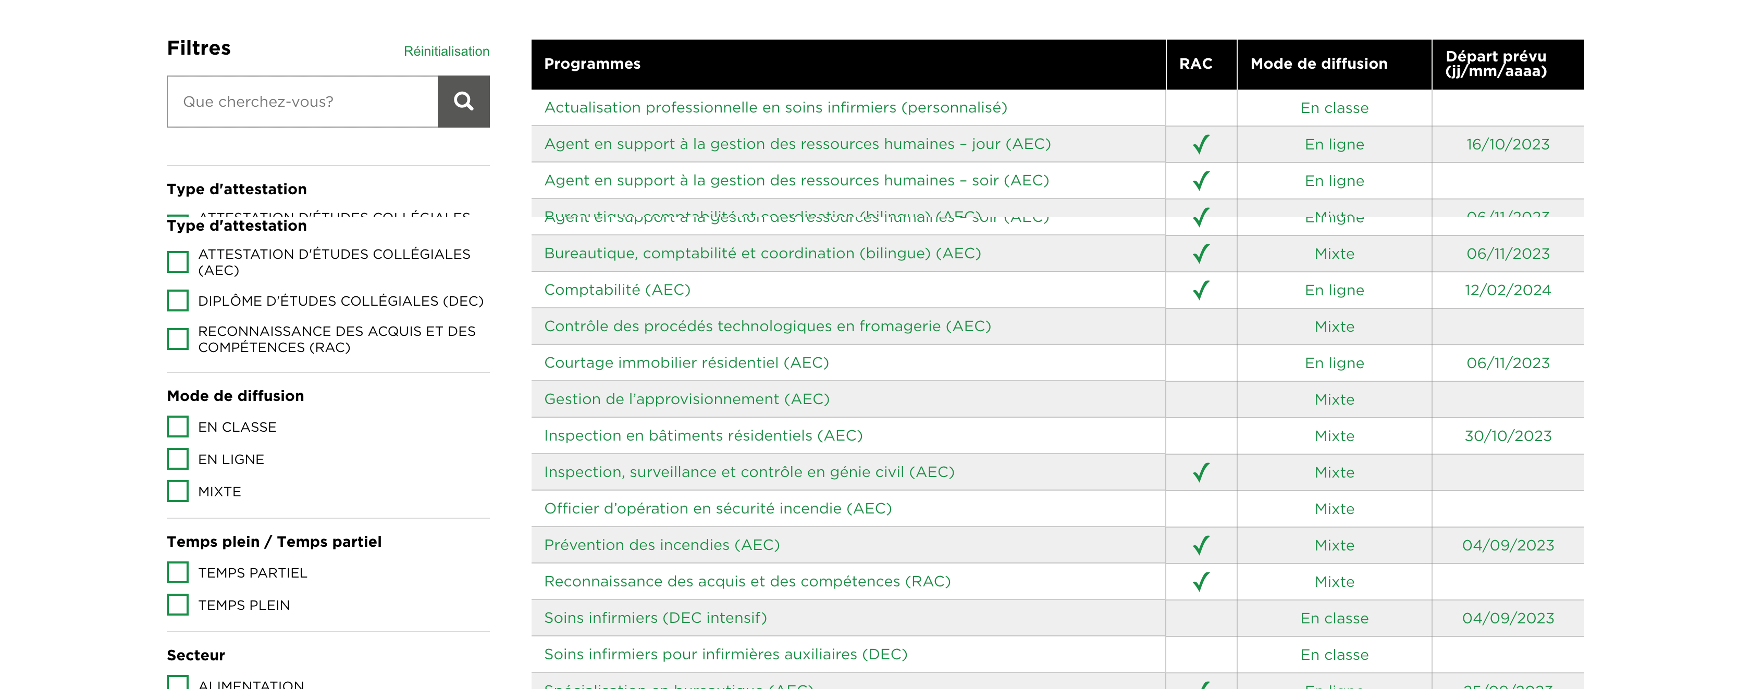This screenshot has width=1751, height=689.
Task: Open Courtage immobilier résidentiel (AEC)
Action: 686,363
